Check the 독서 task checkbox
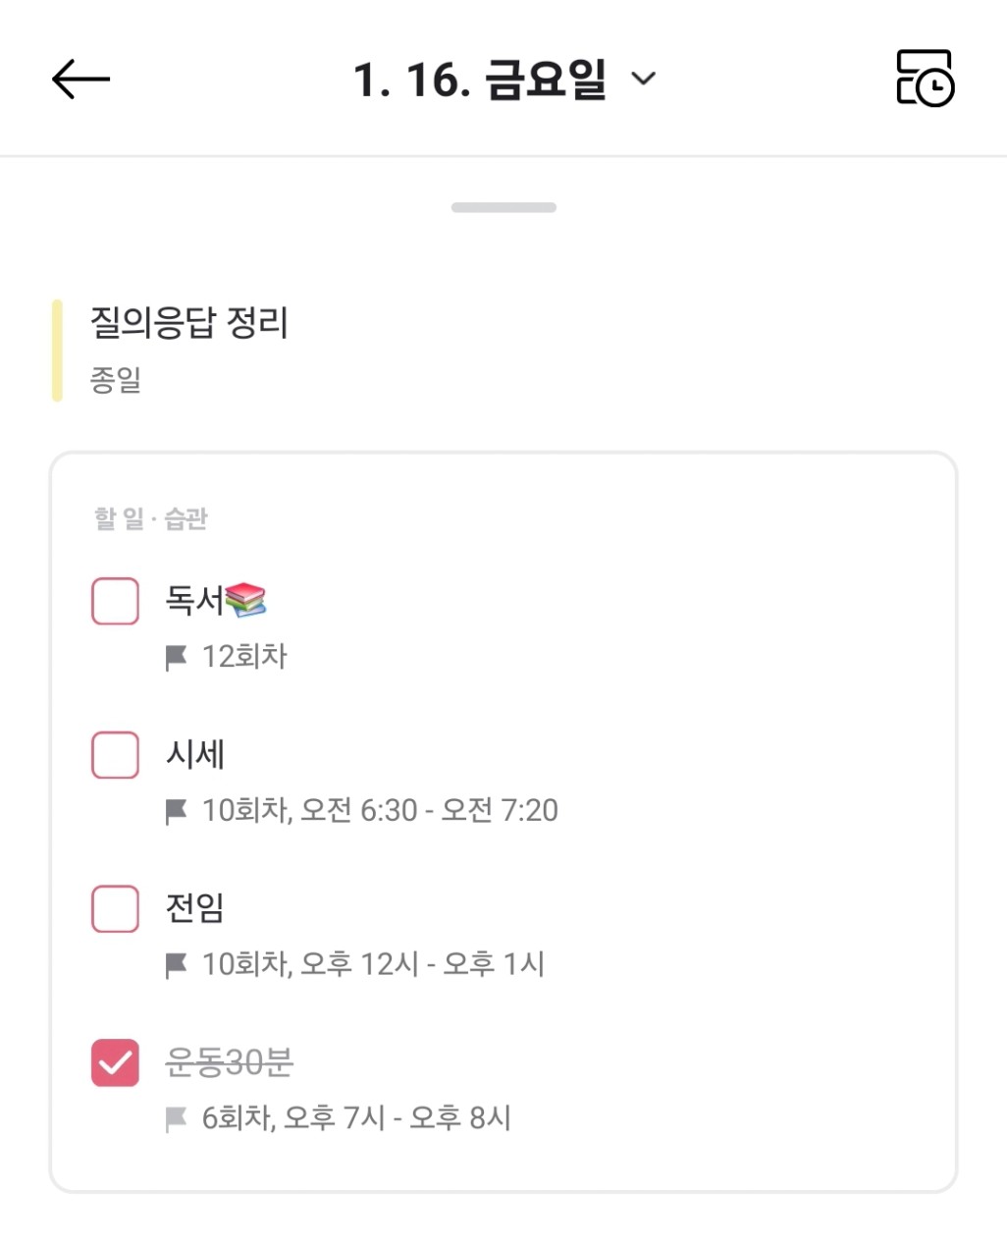The height and width of the screenshot is (1246, 1007). (x=115, y=601)
